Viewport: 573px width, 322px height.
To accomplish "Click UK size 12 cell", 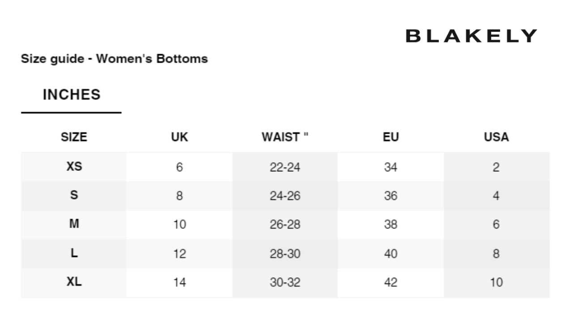I will pyautogui.click(x=180, y=254).
